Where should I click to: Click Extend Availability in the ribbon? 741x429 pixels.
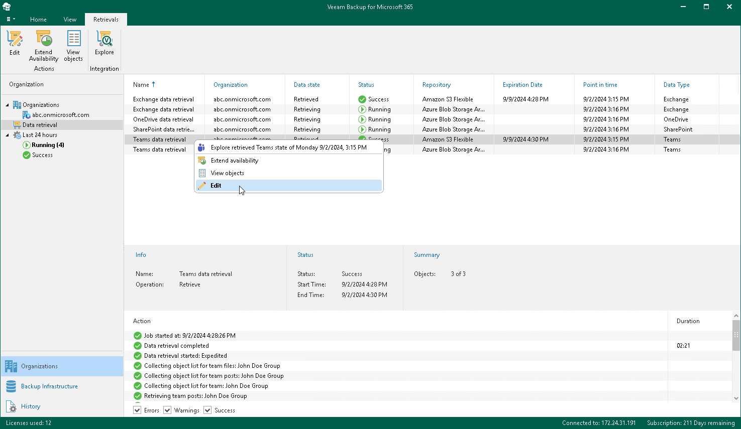click(44, 46)
